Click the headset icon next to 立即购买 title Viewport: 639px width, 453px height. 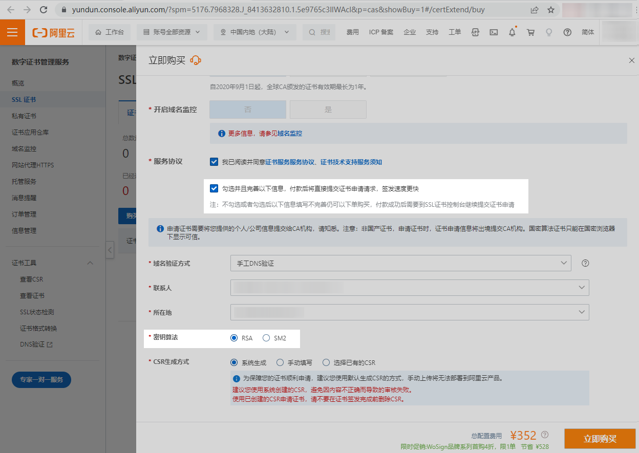(x=195, y=60)
